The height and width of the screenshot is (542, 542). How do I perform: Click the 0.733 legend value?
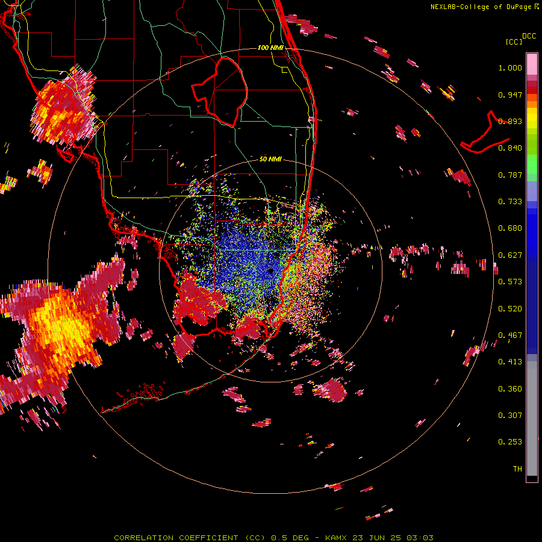(x=510, y=202)
